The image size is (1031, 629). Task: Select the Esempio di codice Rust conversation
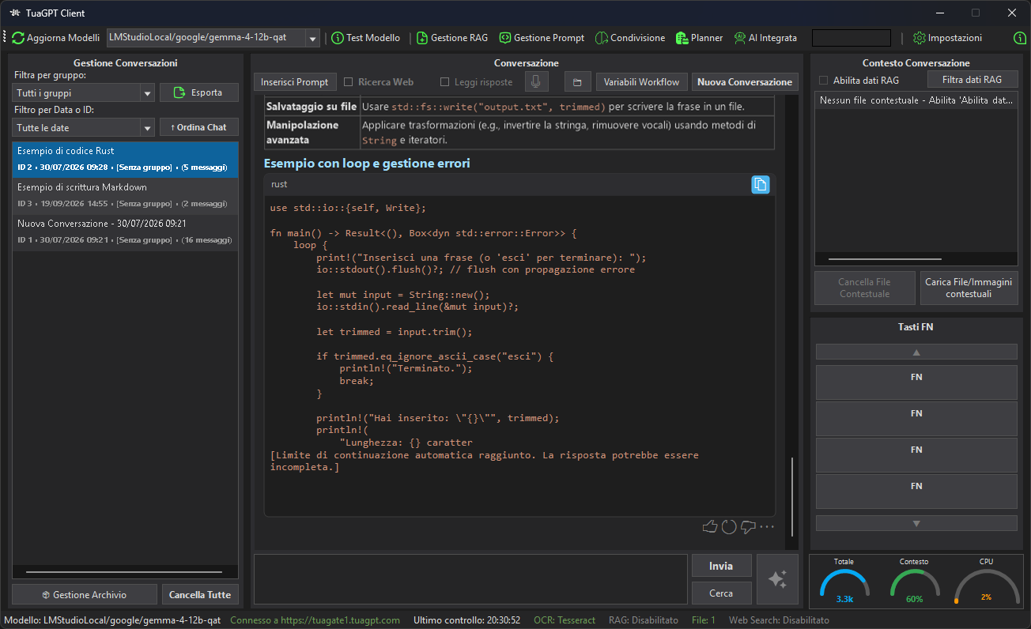(x=126, y=159)
